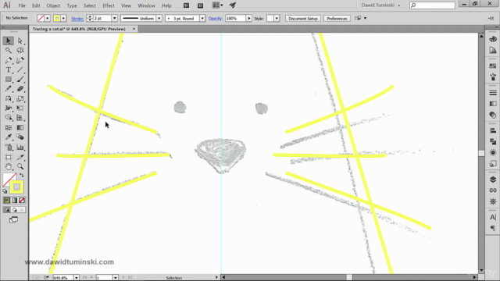500x281 pixels.
Task: Select the Shape Builder tool
Action: click(9, 118)
